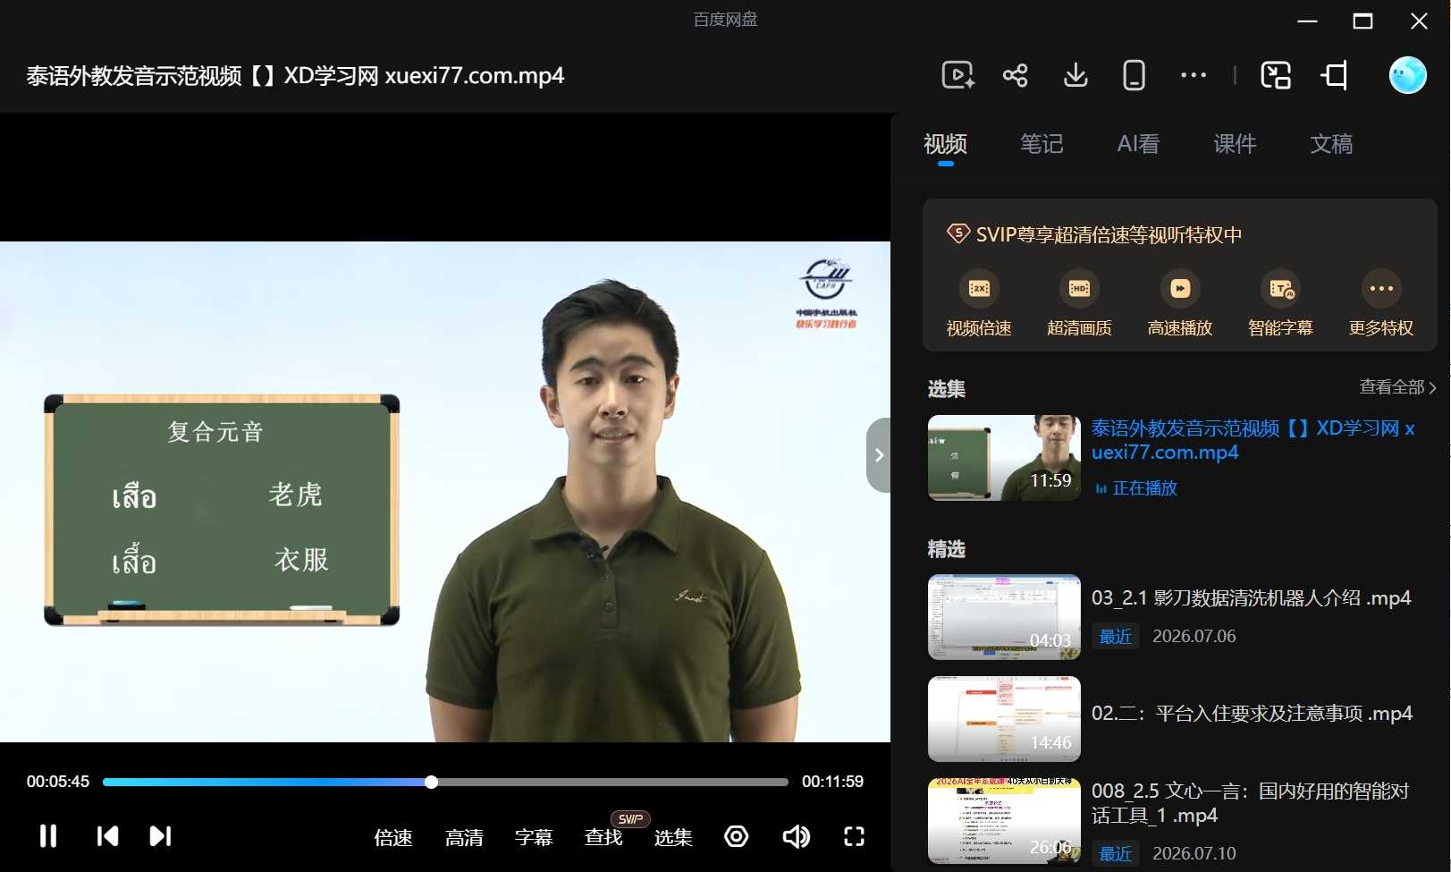Pause the video playback
Screen dimensions: 1451x872
[48, 836]
